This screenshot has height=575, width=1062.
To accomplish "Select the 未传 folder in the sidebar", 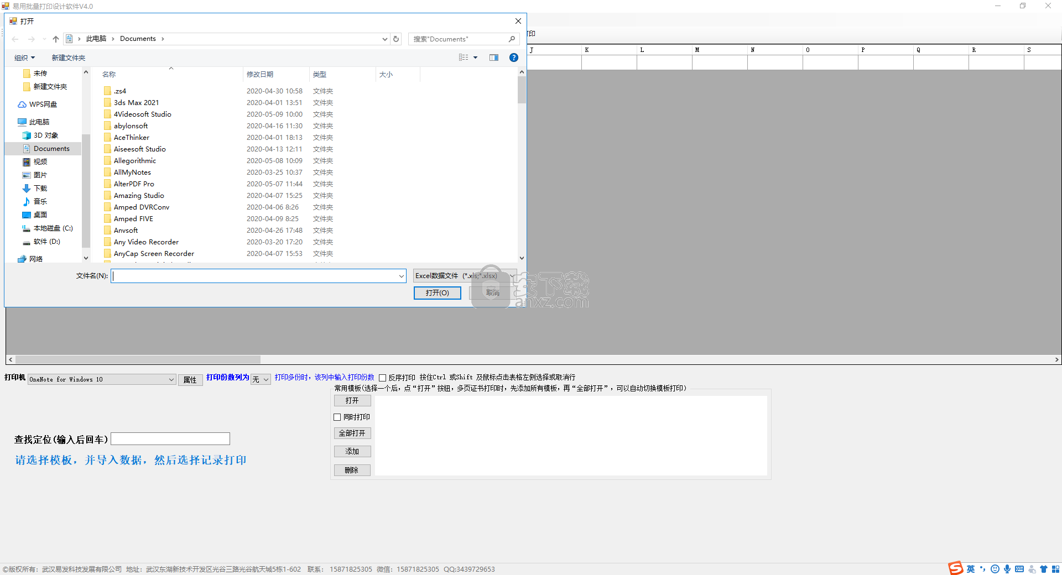I will click(35, 74).
